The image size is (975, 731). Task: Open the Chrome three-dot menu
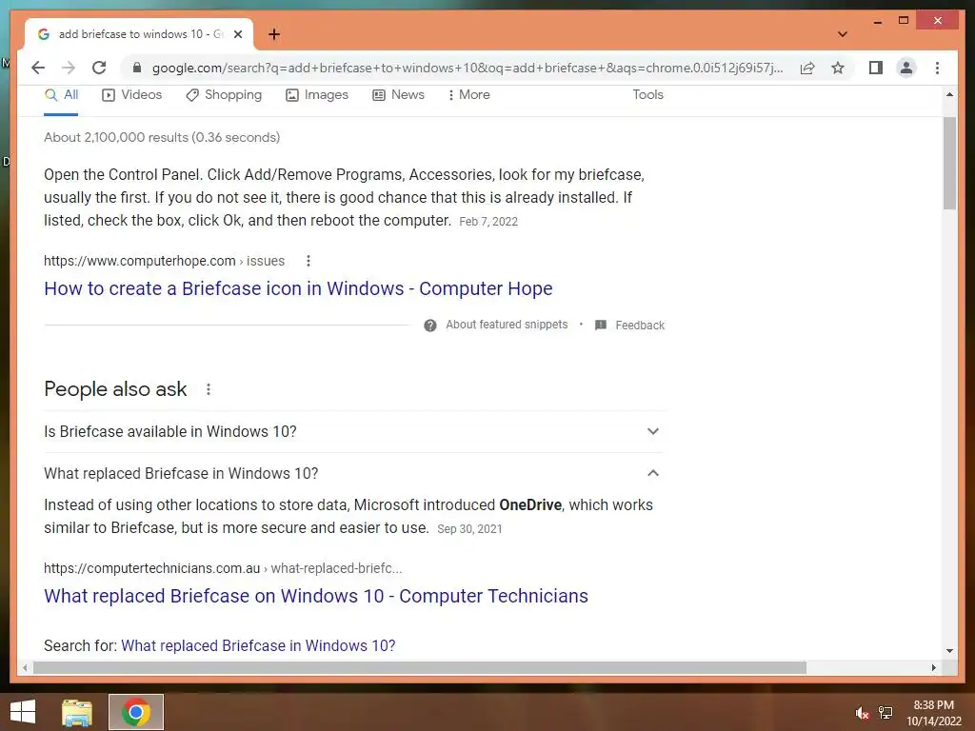(937, 68)
